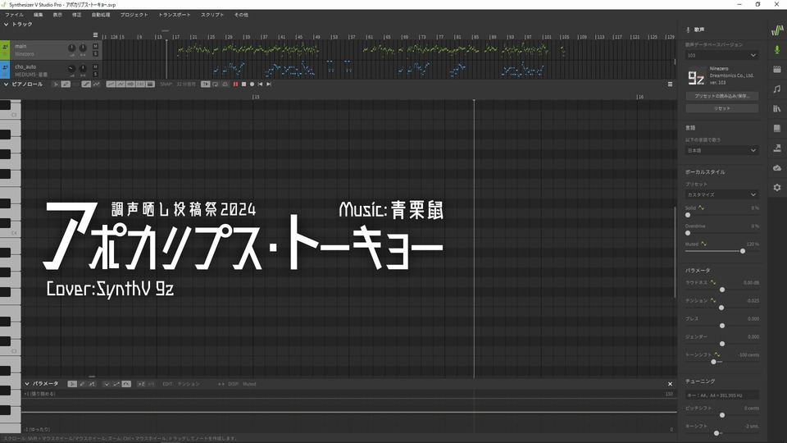The width and height of the screenshot is (787, 443).
Task: Swap the EDIT and DISP parameters
Action: (221, 384)
